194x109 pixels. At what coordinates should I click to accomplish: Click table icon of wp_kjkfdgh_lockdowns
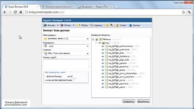coord(106,56)
